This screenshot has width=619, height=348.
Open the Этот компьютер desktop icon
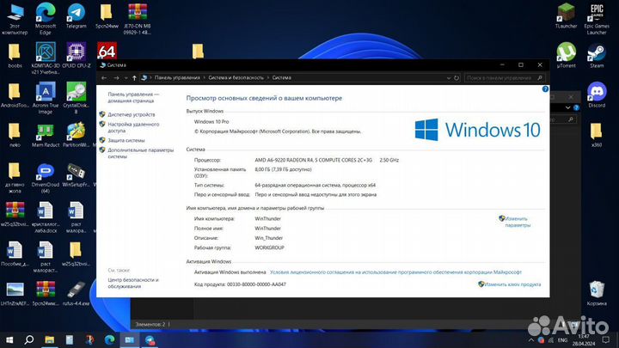point(15,18)
